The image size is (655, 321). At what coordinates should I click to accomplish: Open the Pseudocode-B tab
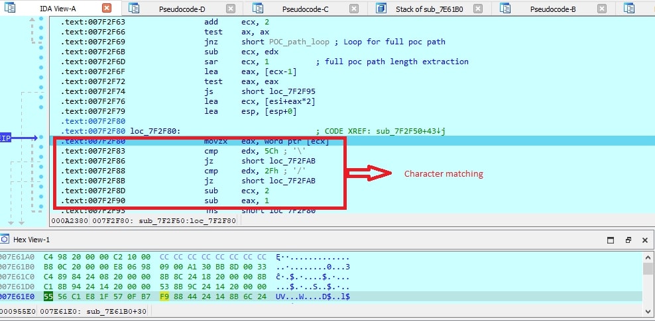click(553, 9)
